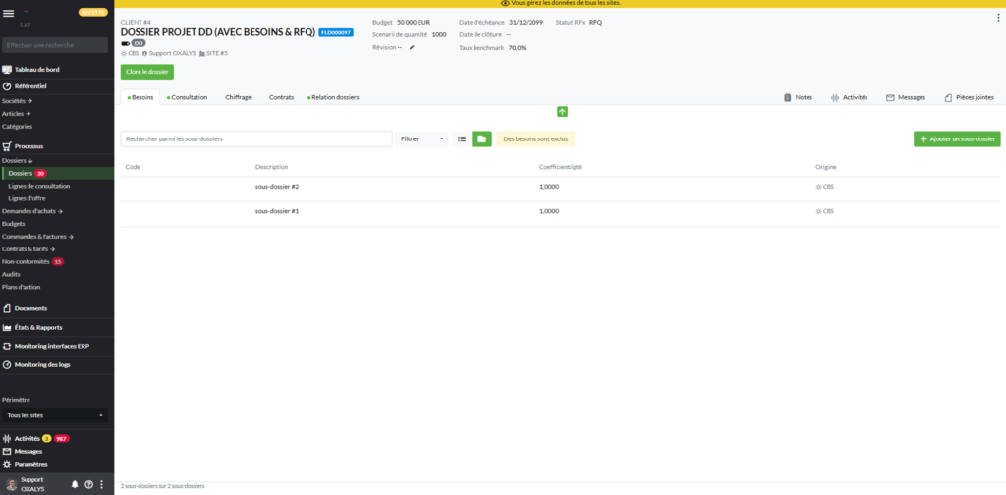Switch to the Consultation tab

point(188,98)
